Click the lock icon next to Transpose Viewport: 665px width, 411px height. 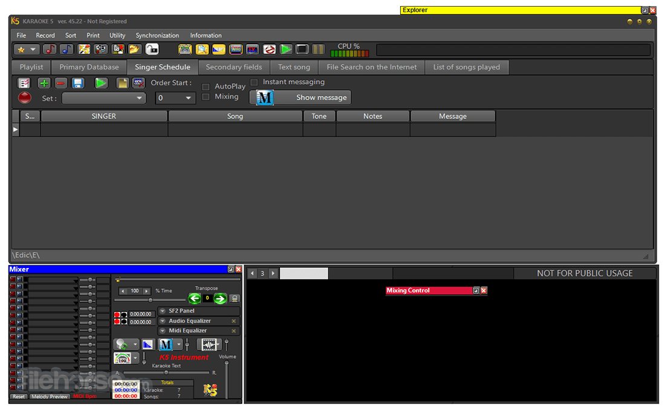point(235,298)
